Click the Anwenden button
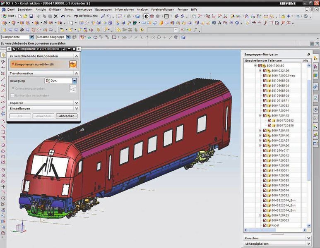The height and width of the screenshot is (248, 320). pyautogui.click(x=43, y=116)
